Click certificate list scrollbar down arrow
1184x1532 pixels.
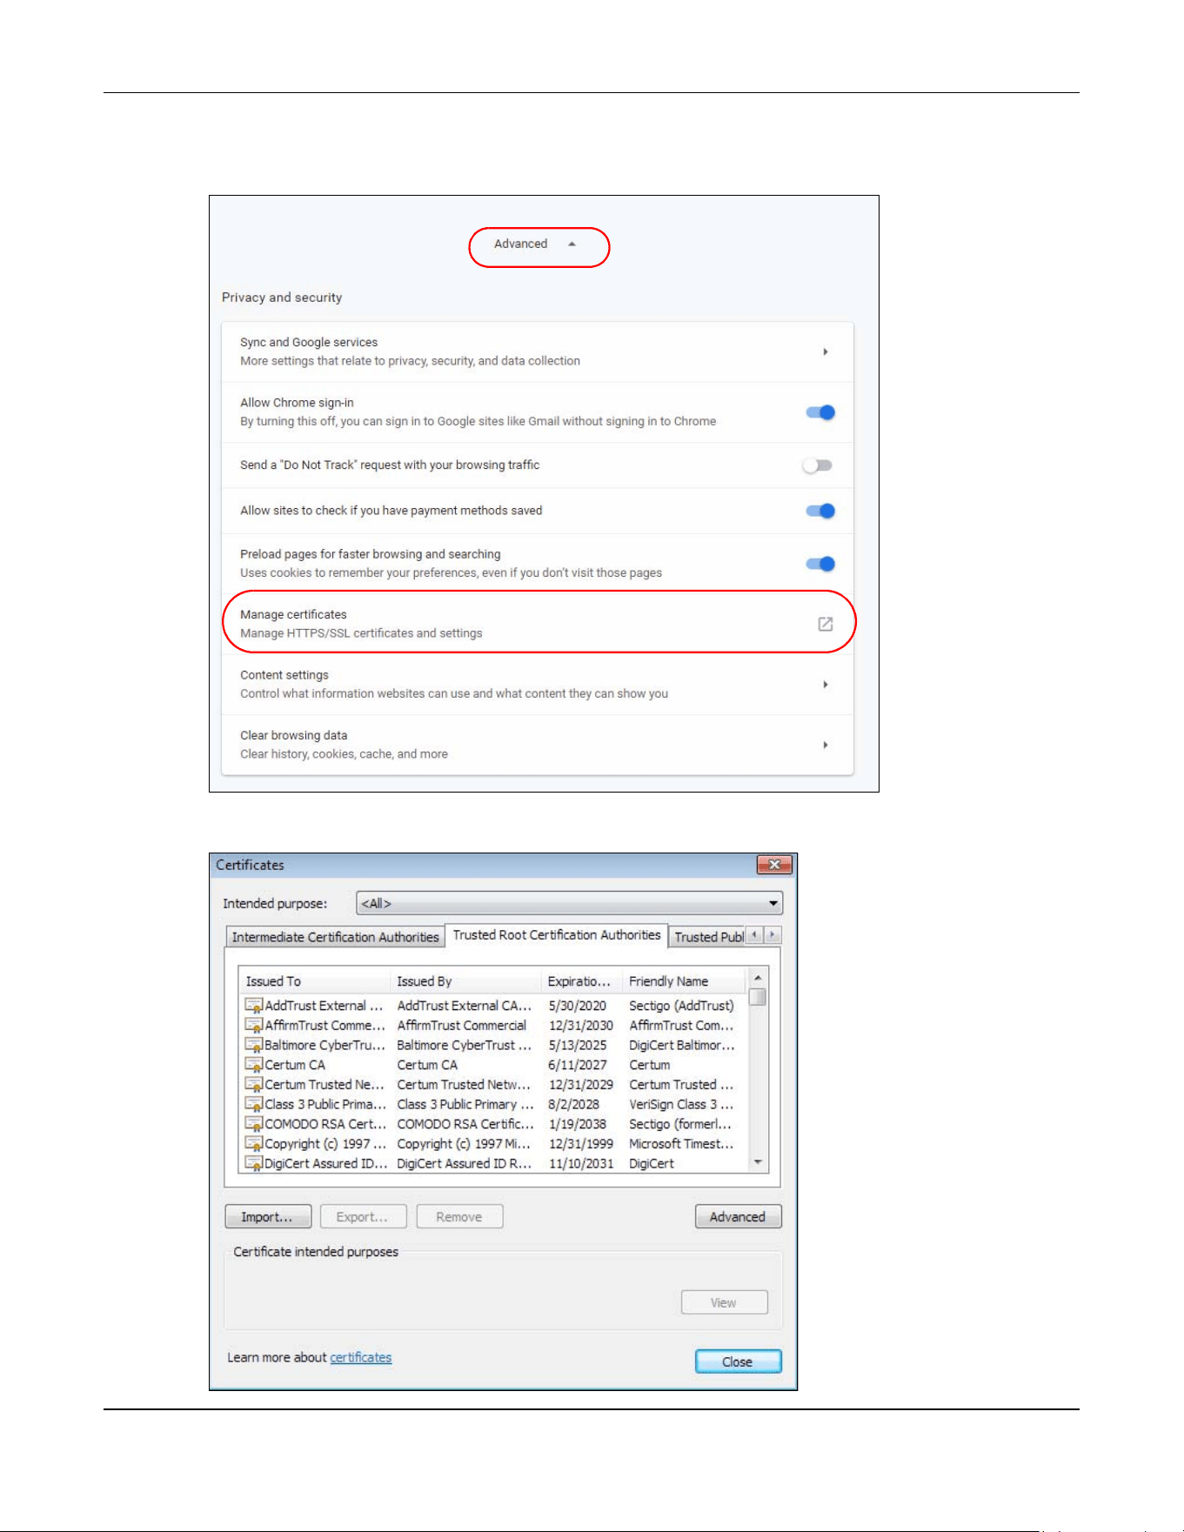click(x=758, y=1162)
